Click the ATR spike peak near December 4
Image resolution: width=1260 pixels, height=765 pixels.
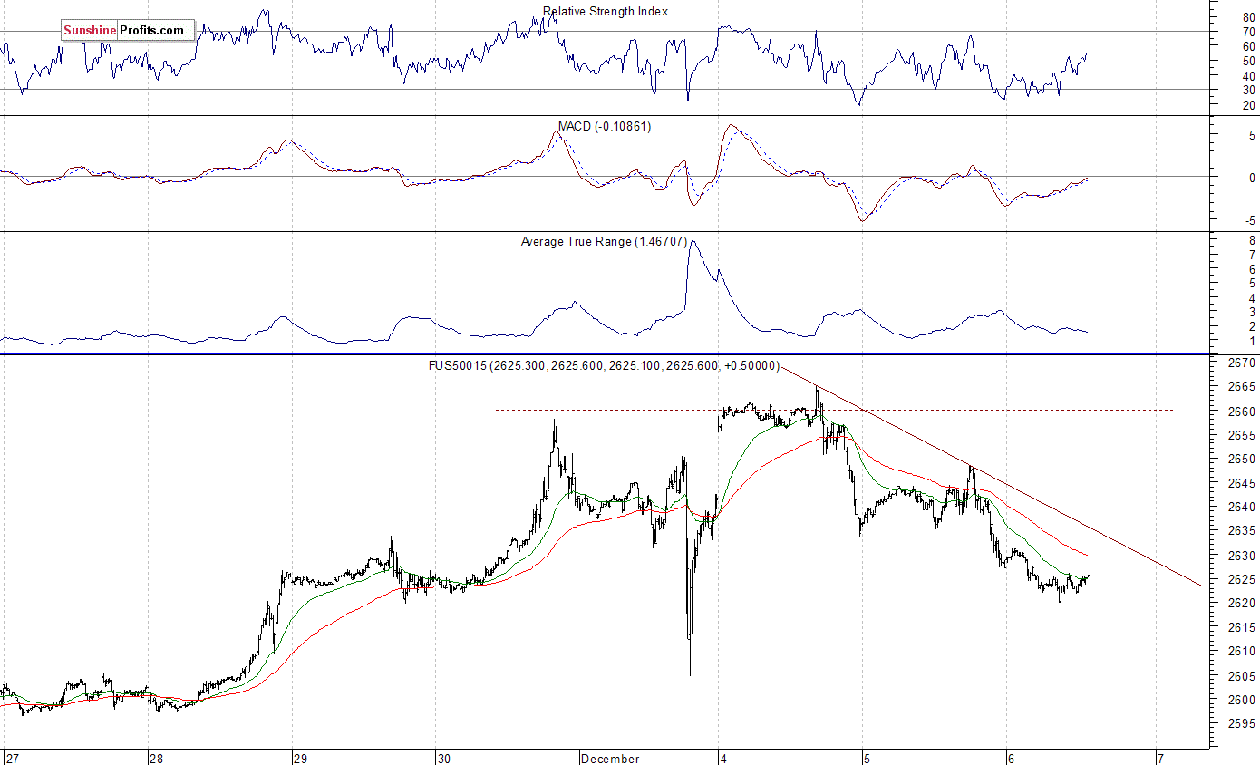click(693, 243)
